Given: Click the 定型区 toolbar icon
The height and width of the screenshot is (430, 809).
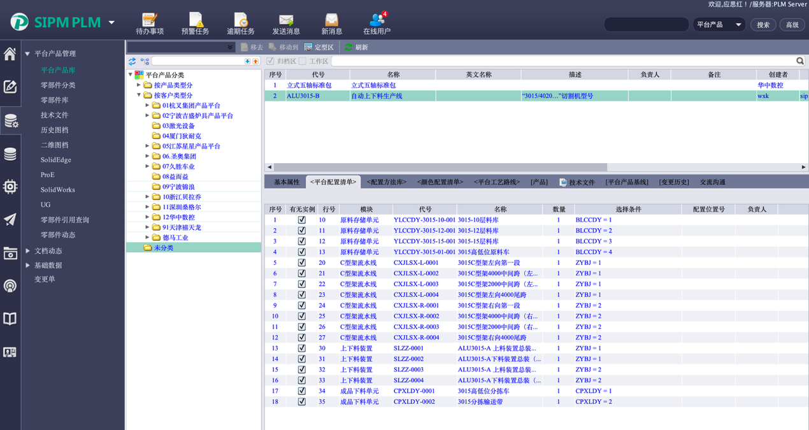Looking at the screenshot, I should [308, 47].
